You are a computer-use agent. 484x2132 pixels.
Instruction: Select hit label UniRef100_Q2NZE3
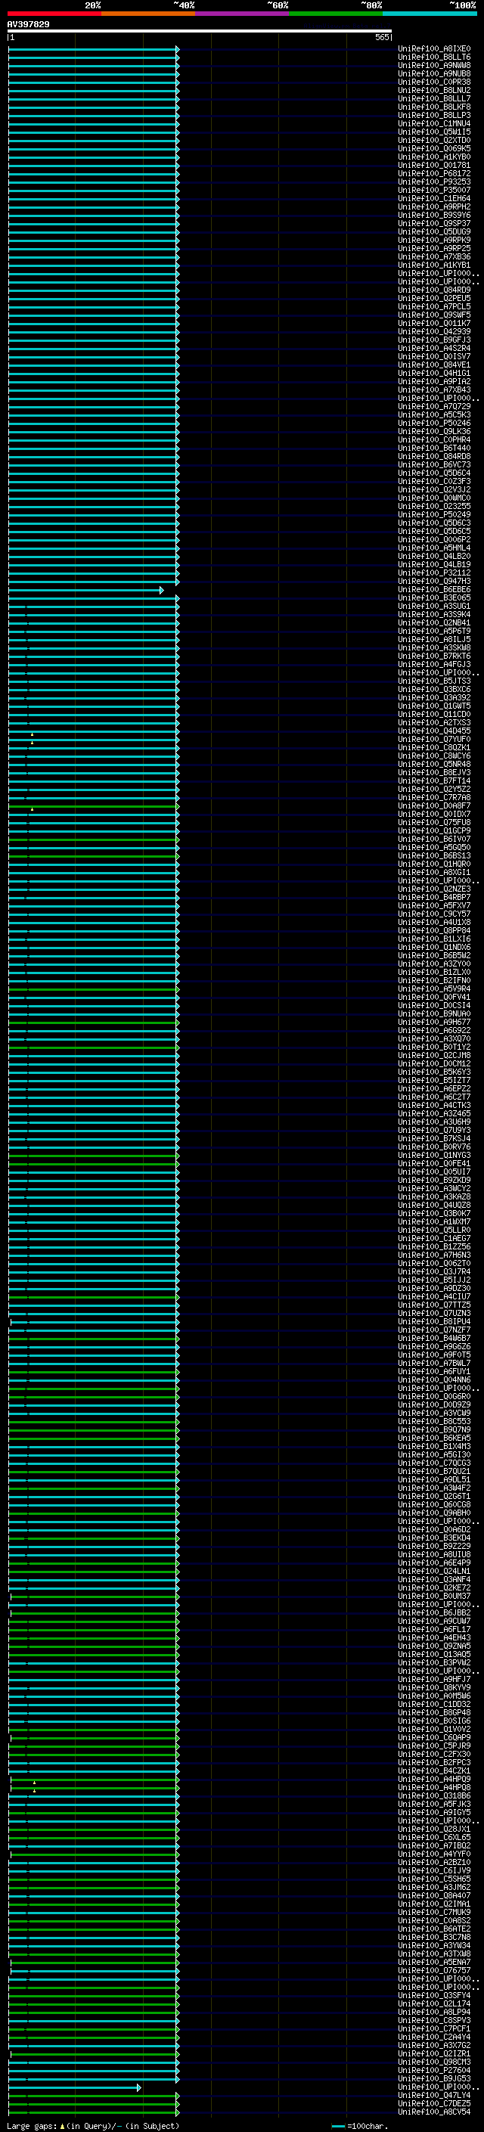(x=434, y=889)
